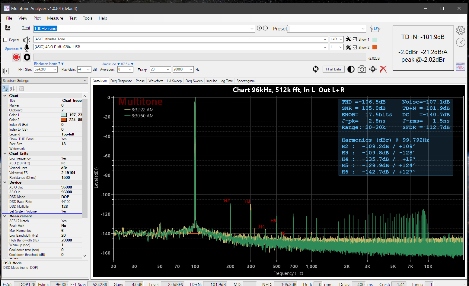Screen dimensions: 469x286
Task: Open the L+R channel dropdown
Action: [341, 39]
